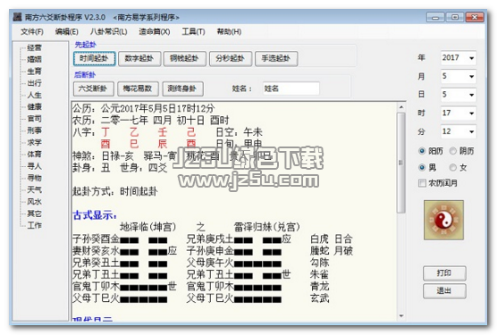The image size is (497, 335).
Task: Click the result pane scrollbar thumb
Action: tap(401, 163)
